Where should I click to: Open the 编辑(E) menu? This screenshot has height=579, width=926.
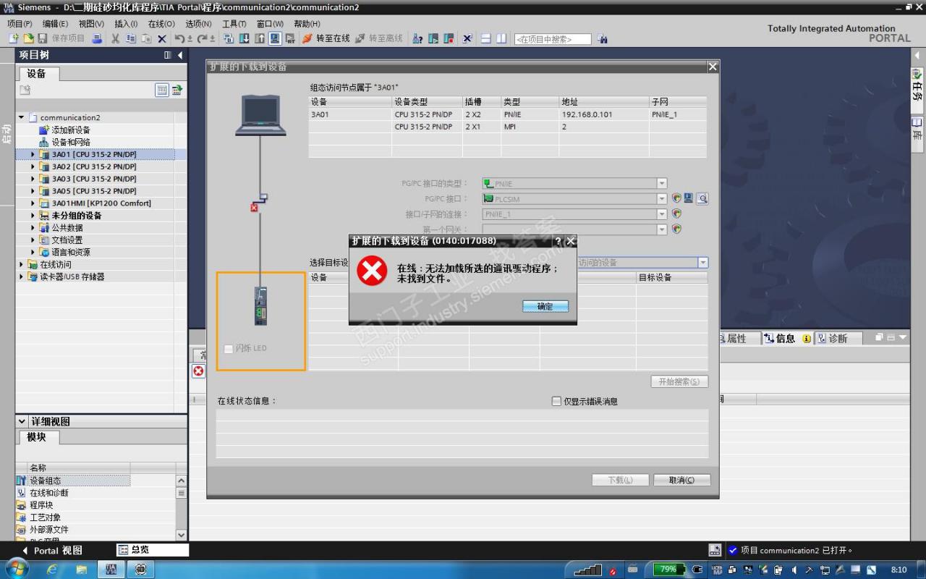pyautogui.click(x=54, y=24)
